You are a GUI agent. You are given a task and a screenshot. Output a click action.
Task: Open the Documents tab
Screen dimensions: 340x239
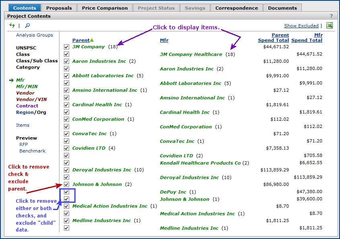point(282,8)
